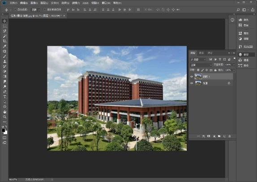
Task: Enable the Show Transform Controls checkbox
Action: pyautogui.click(x=45, y=9)
